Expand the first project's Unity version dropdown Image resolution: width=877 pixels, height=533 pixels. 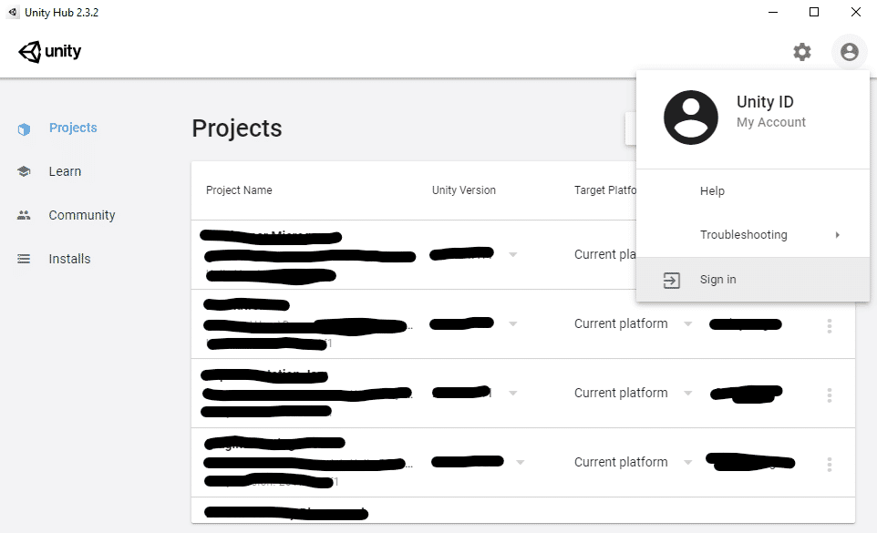[513, 255]
